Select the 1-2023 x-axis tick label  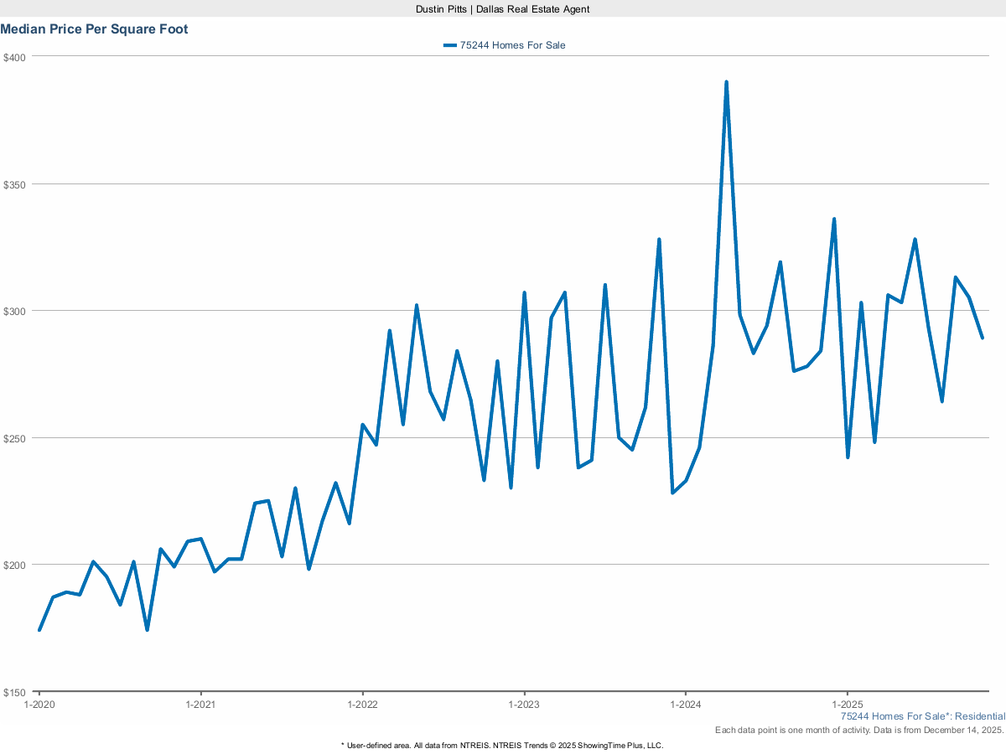(524, 705)
